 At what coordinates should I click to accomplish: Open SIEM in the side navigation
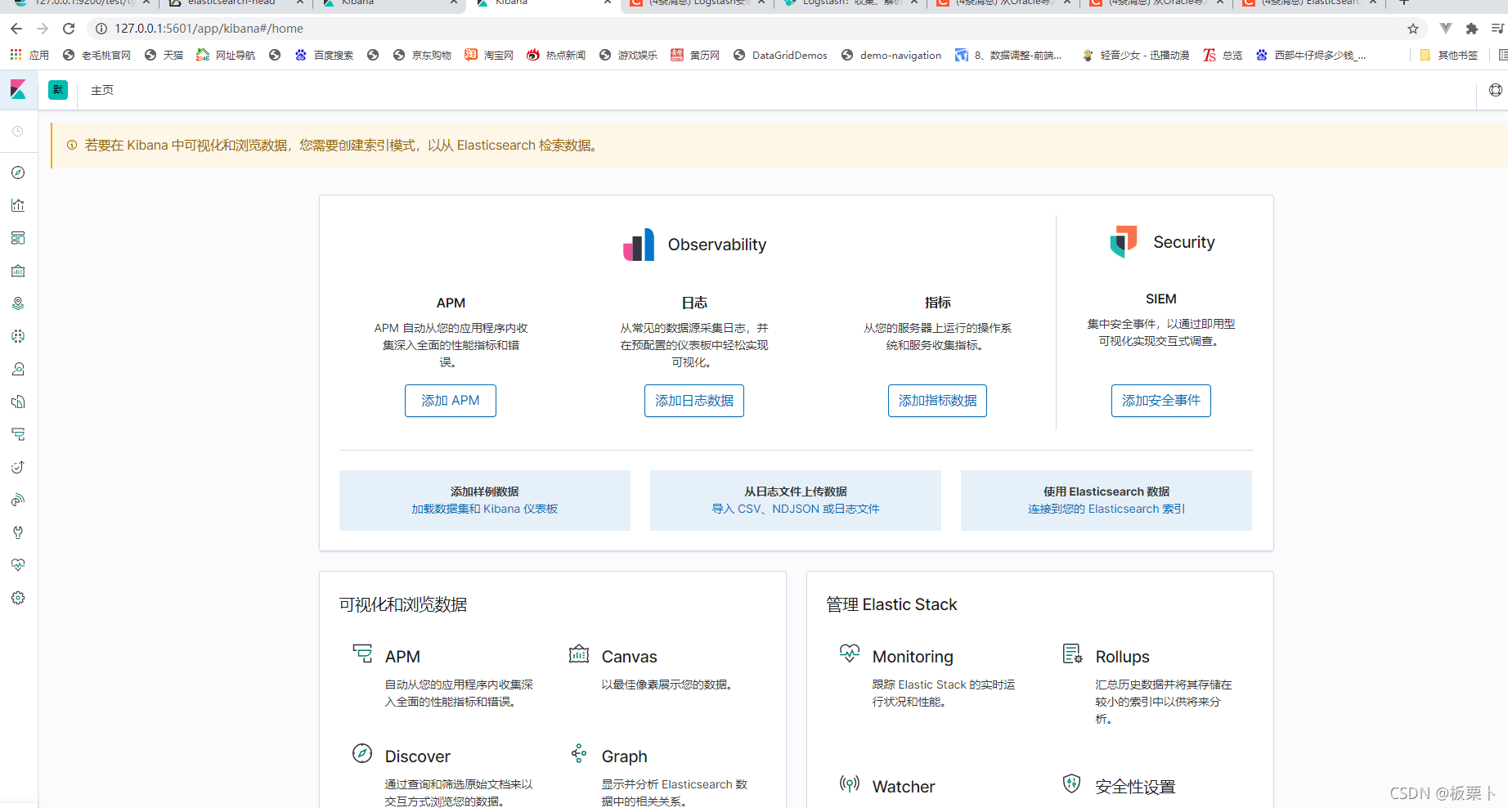pyautogui.click(x=18, y=500)
